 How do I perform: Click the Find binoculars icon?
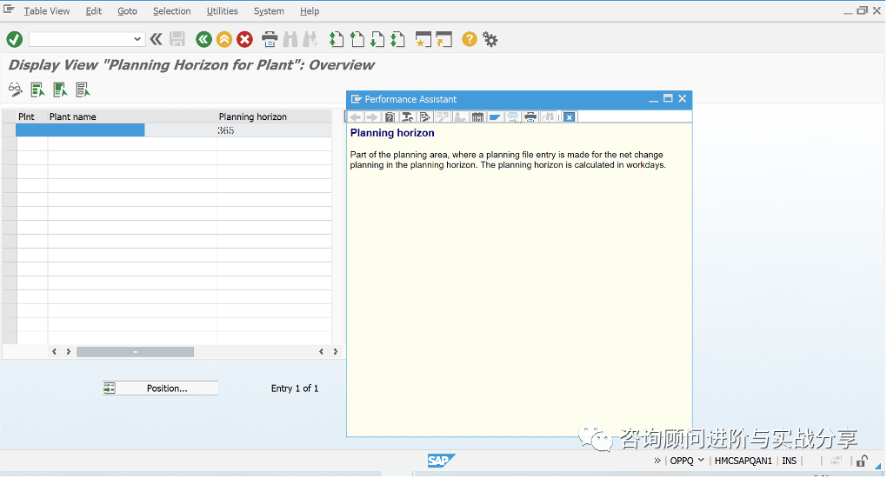click(290, 40)
